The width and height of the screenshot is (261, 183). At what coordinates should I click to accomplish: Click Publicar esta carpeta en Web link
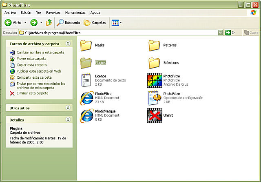[x=39, y=71]
